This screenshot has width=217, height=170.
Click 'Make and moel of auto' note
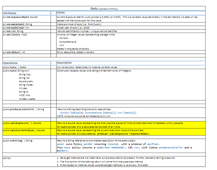click(x=79, y=24)
